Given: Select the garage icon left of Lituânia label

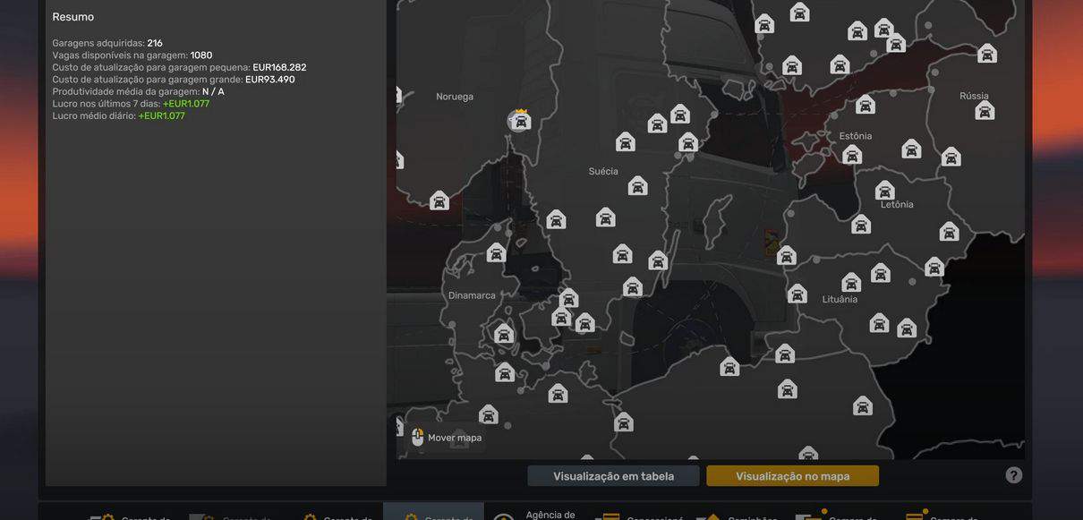Looking at the screenshot, I should (797, 294).
